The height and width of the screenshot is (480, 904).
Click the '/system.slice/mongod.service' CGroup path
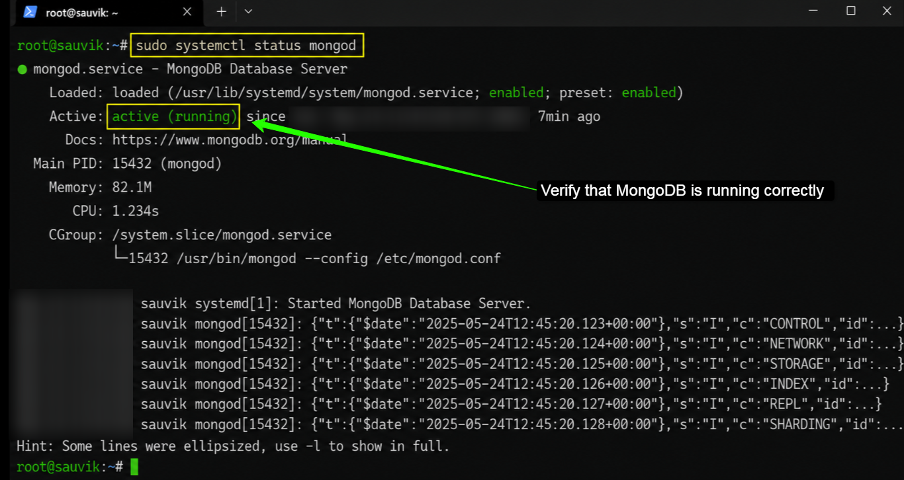click(222, 235)
